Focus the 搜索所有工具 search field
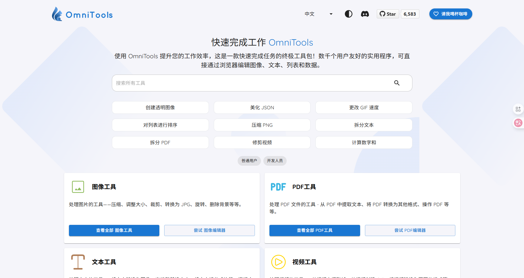 click(x=251, y=83)
